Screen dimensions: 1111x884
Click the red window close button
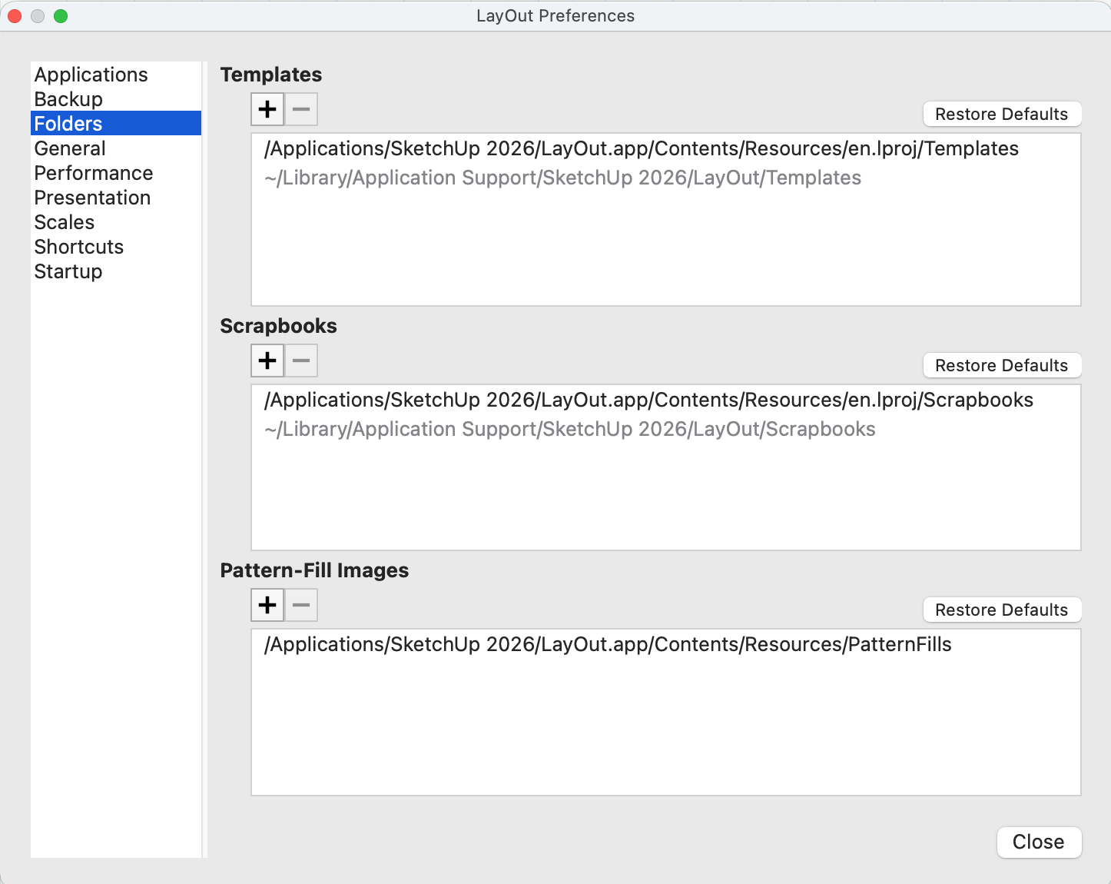point(15,16)
